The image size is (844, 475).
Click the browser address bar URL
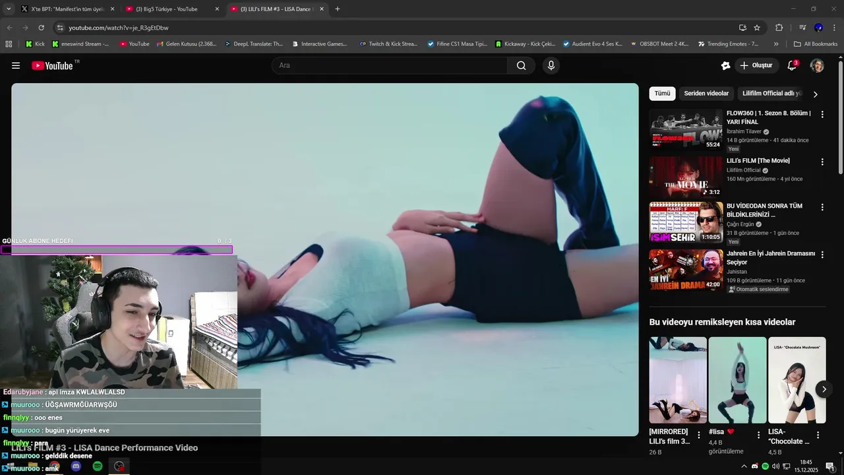pos(119,28)
